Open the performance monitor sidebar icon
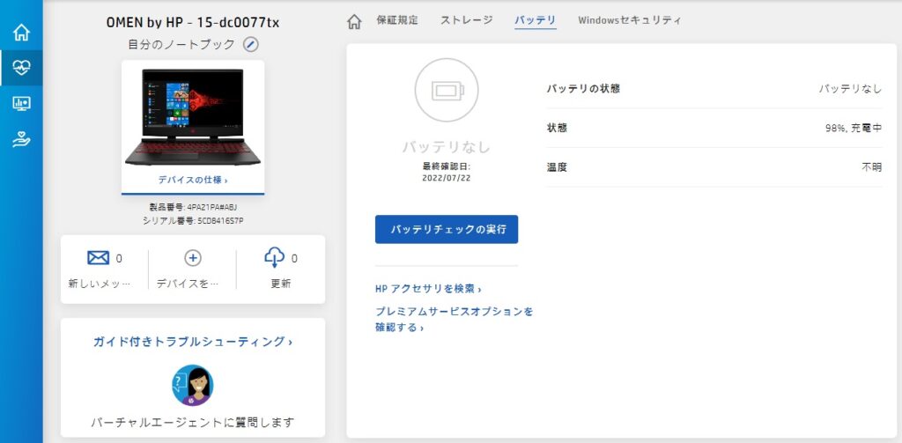The image size is (902, 443). tap(21, 104)
